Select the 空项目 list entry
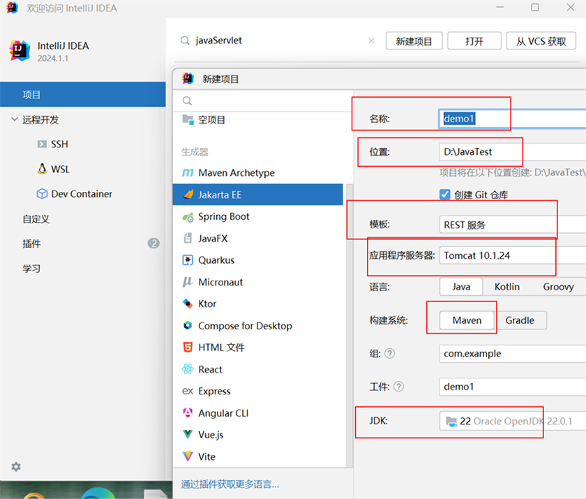The width and height of the screenshot is (586, 499). click(257, 119)
